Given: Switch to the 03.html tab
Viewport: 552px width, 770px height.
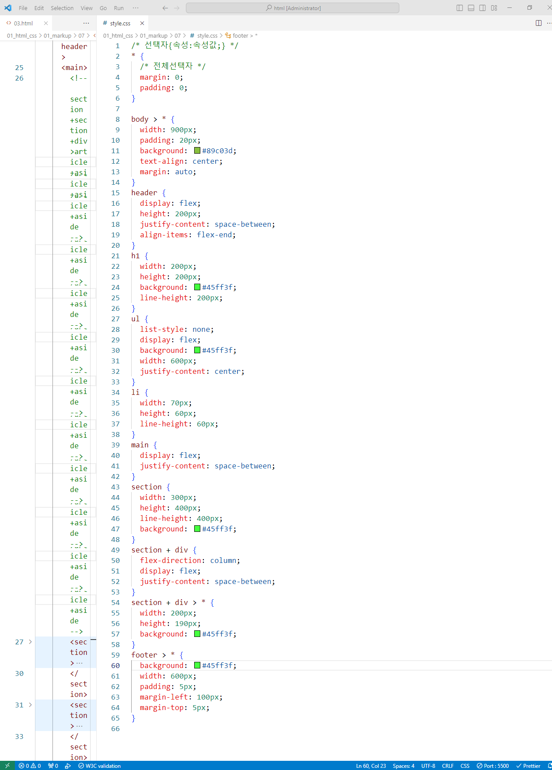Looking at the screenshot, I should coord(23,23).
